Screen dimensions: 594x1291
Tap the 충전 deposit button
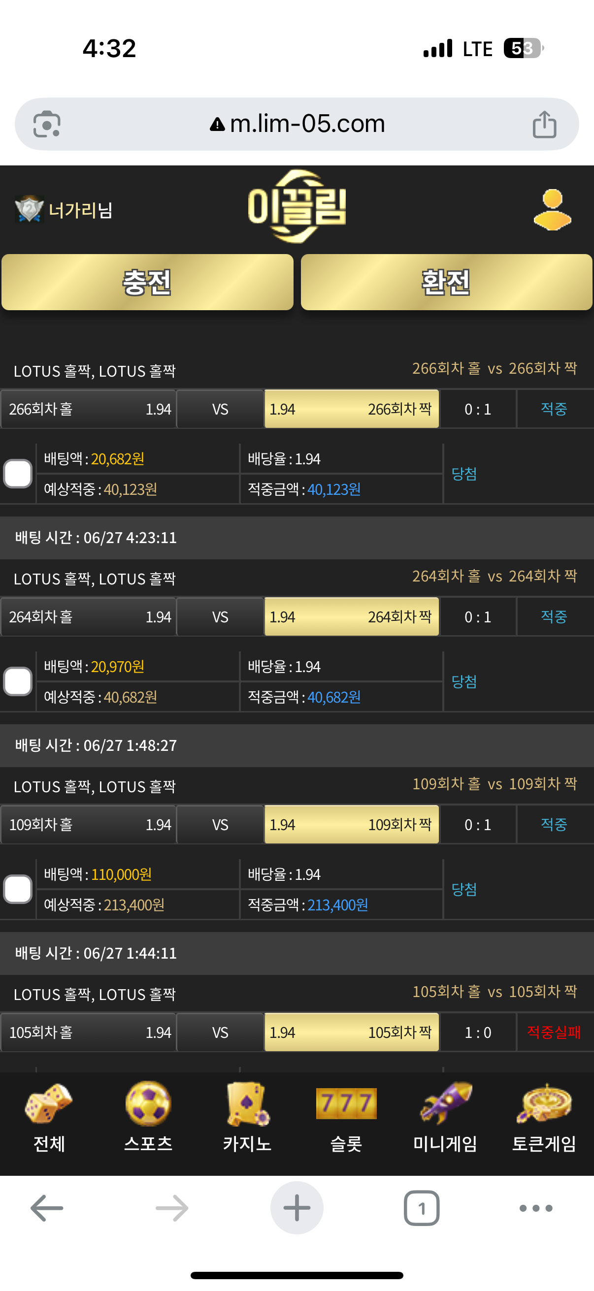pos(147,282)
